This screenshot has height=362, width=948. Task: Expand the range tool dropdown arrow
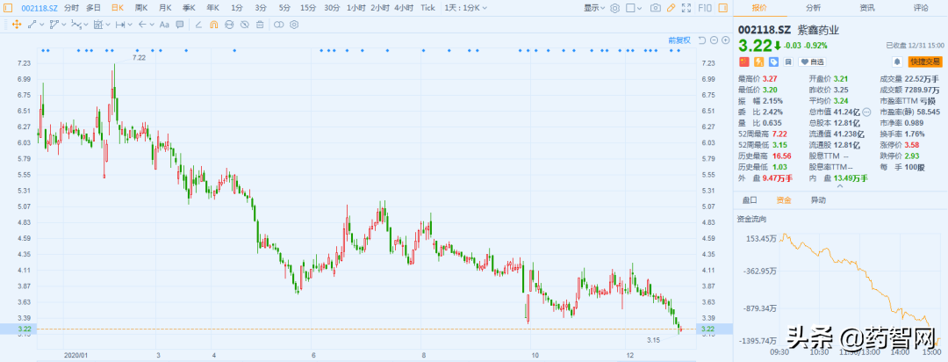(129, 25)
